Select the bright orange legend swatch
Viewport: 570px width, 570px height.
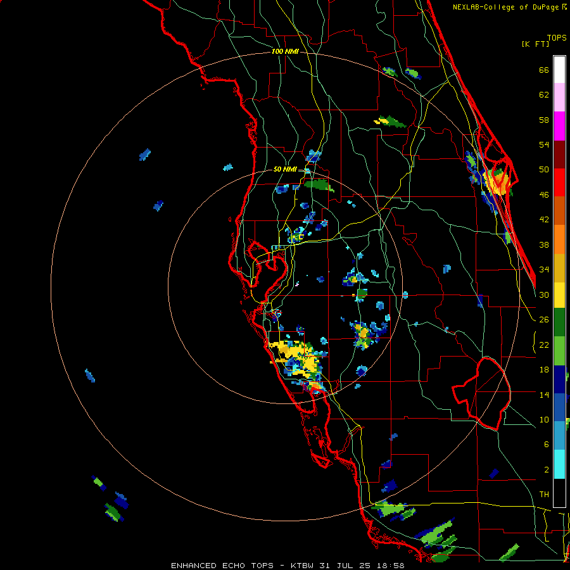coord(559,239)
